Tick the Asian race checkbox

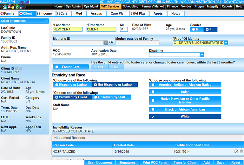pos(153,92)
